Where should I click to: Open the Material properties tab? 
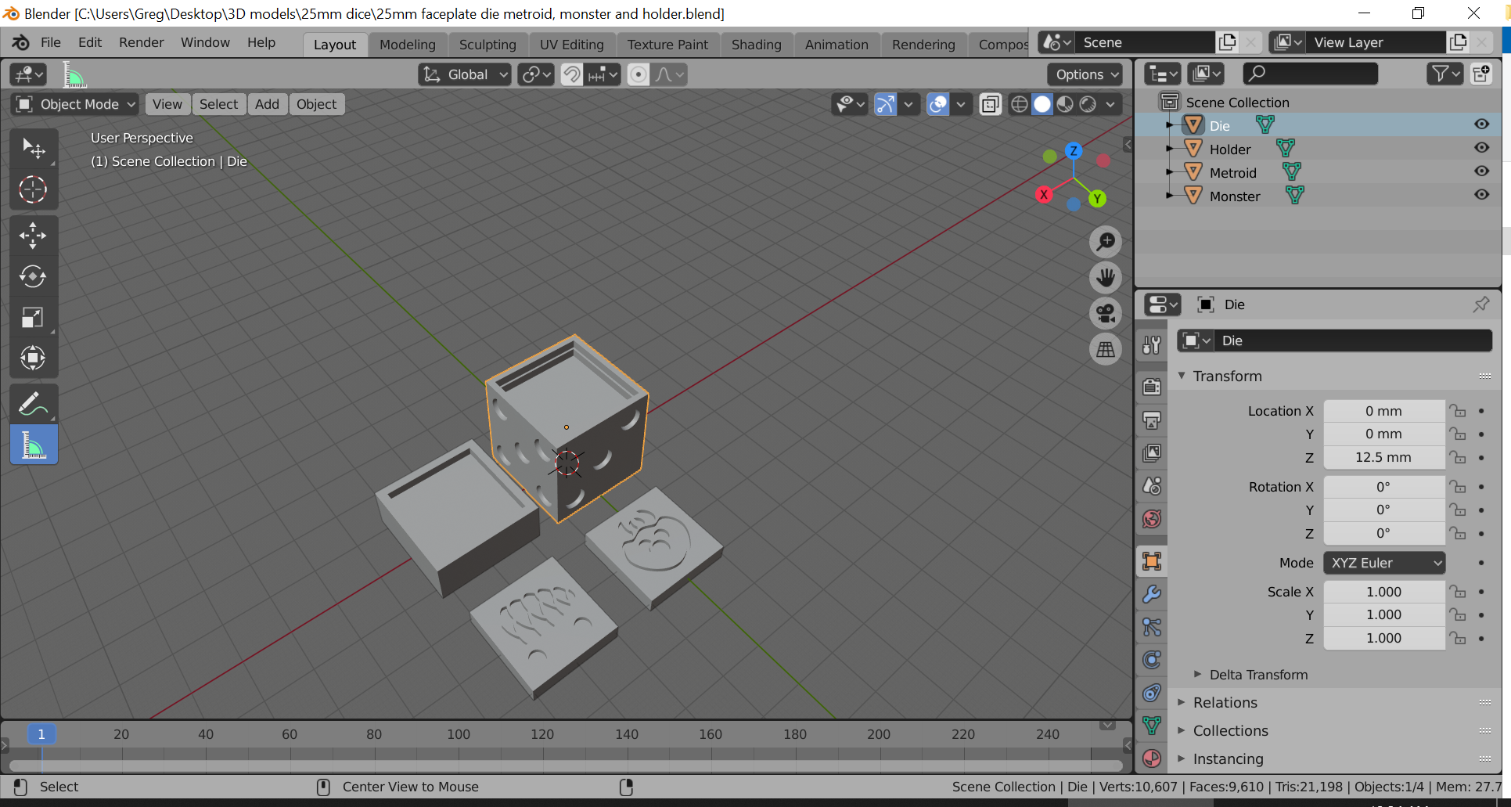pyautogui.click(x=1151, y=758)
